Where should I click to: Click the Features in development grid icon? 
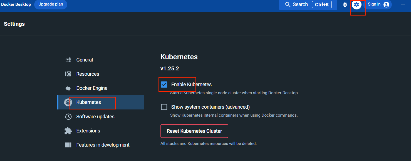(x=68, y=145)
